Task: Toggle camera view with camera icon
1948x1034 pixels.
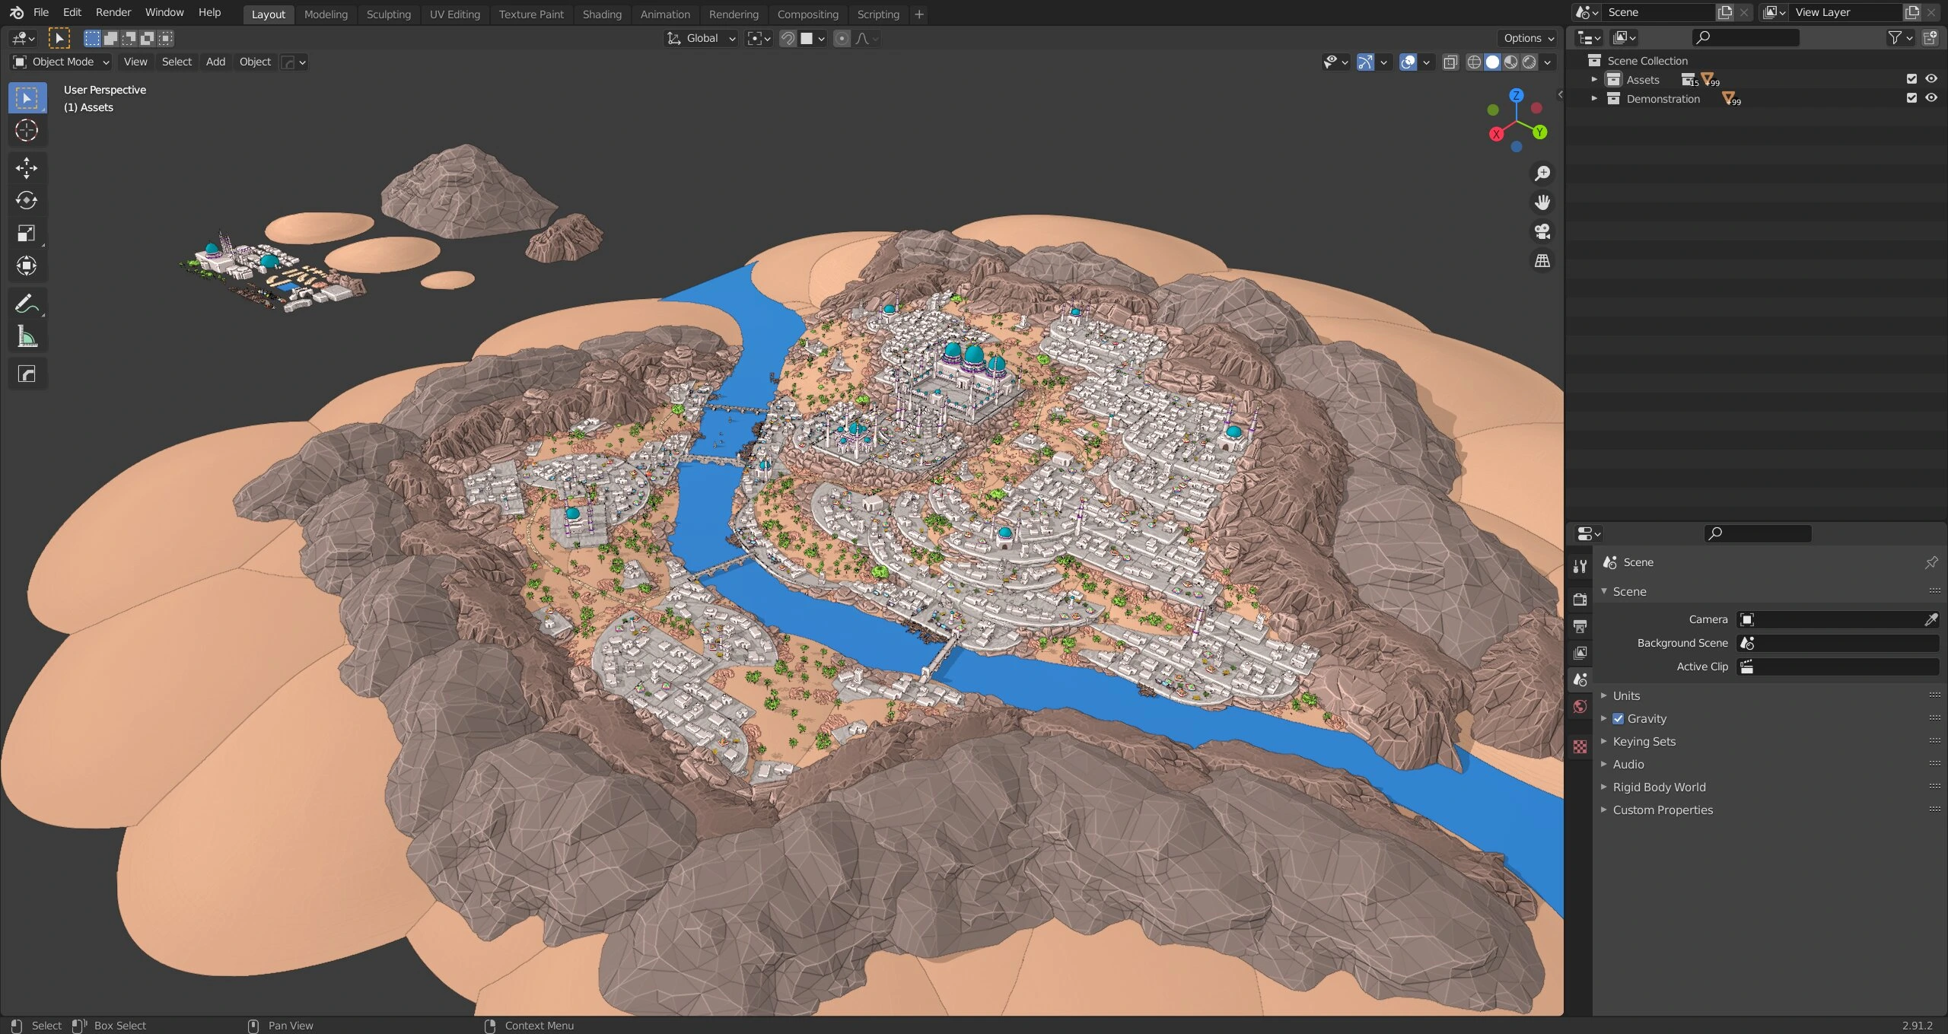Action: click(x=1542, y=231)
